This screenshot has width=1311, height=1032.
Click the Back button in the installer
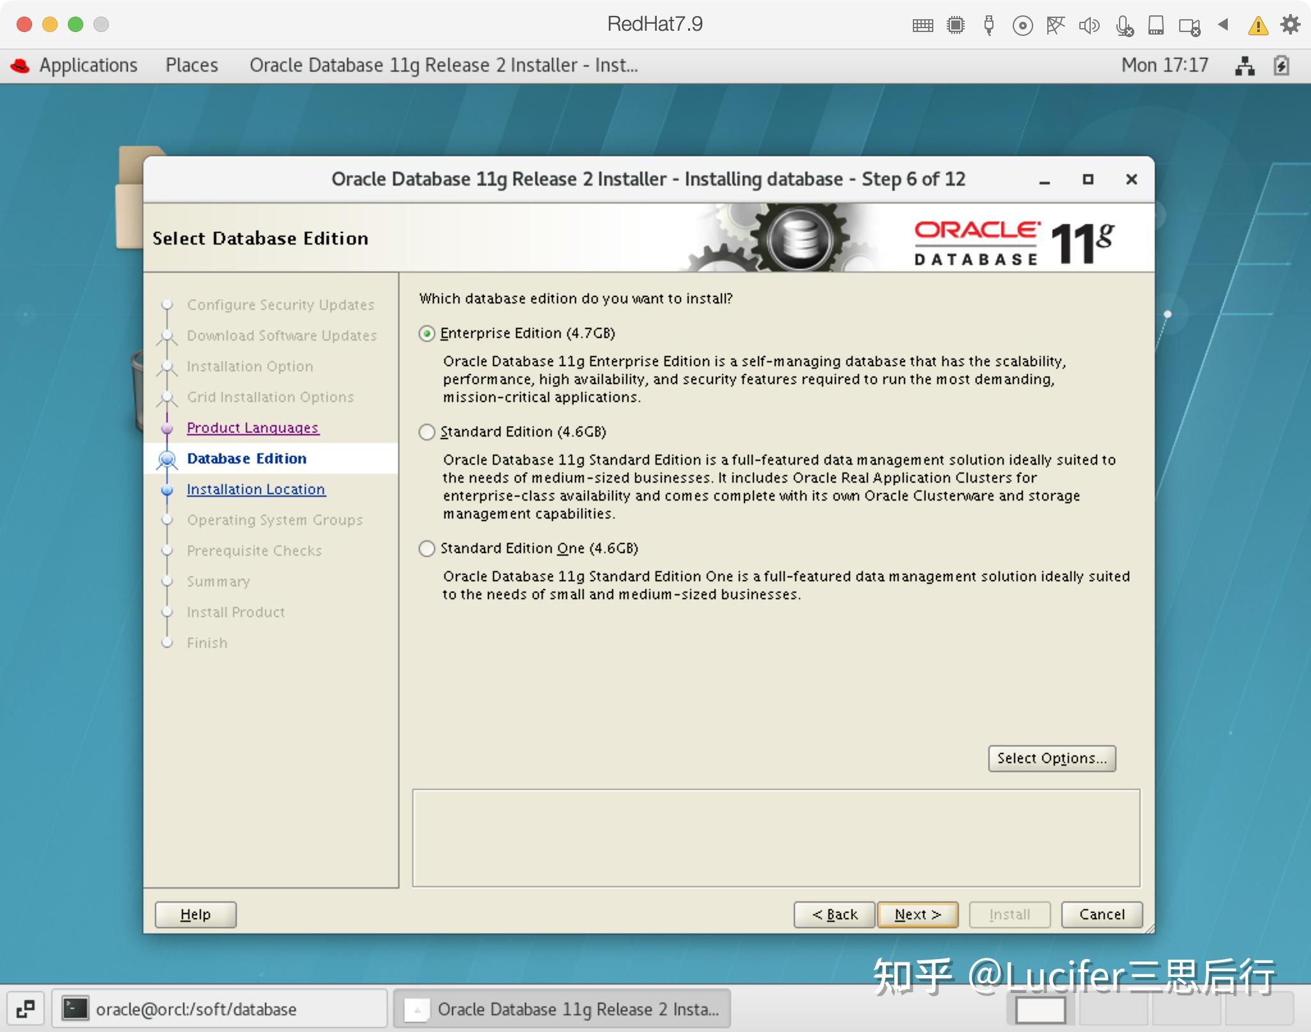tap(834, 914)
